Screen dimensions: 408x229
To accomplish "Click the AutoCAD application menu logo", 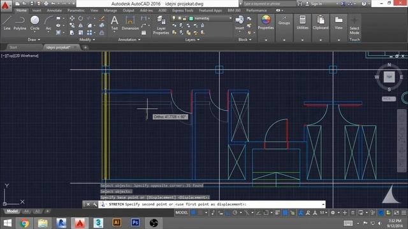I will (x=5, y=6).
